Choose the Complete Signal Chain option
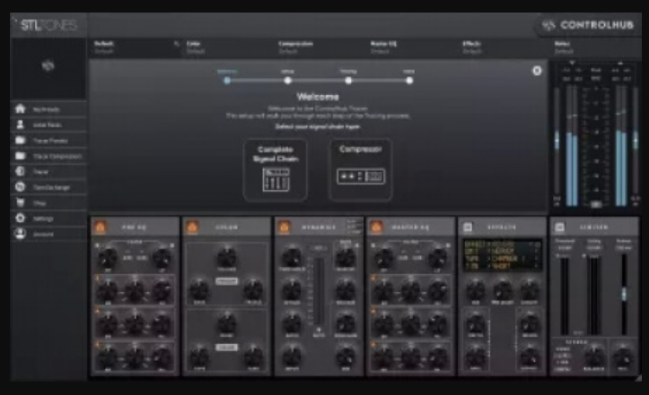Viewport: 649px width, 395px height. pyautogui.click(x=276, y=170)
